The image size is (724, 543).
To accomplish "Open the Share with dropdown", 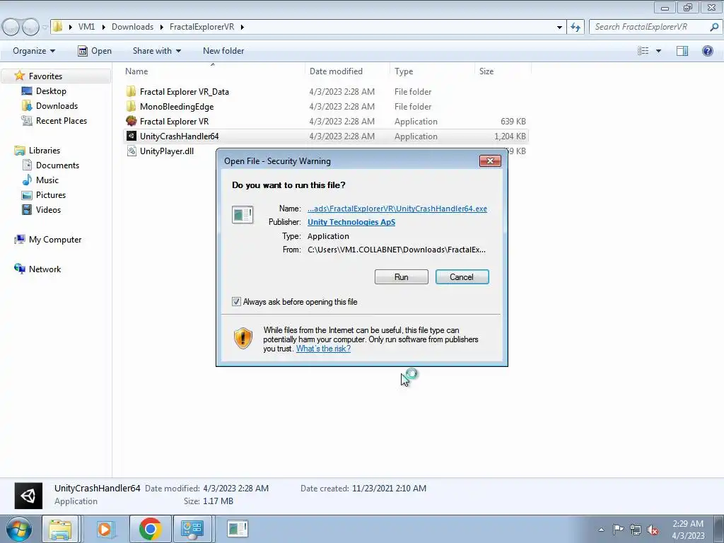I will pyautogui.click(x=156, y=51).
